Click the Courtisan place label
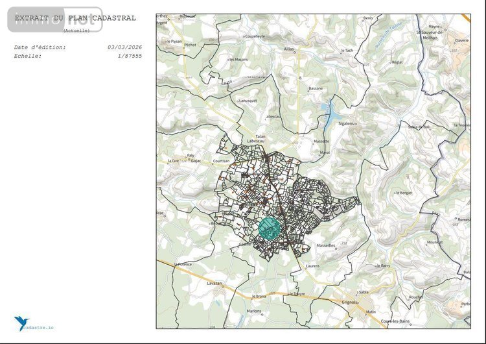This screenshot has width=486, height=344. (221, 160)
